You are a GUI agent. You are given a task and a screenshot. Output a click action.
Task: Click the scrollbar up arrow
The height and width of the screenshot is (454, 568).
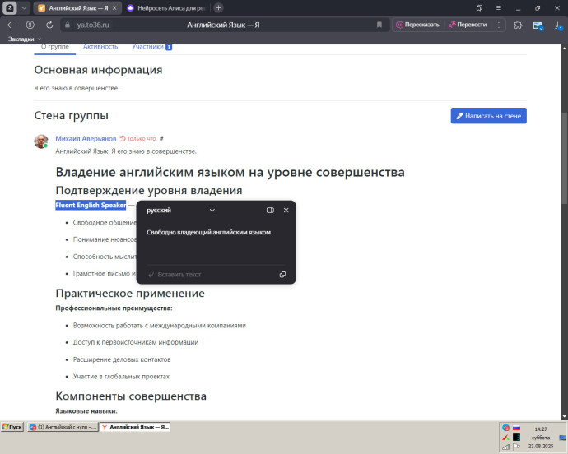click(x=565, y=48)
